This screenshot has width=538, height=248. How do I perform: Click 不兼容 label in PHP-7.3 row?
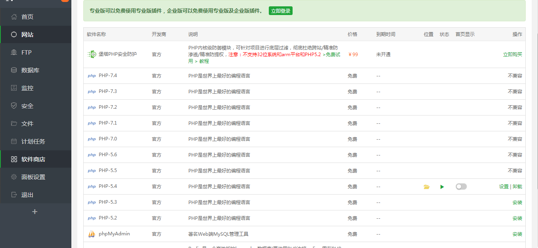[515, 92]
